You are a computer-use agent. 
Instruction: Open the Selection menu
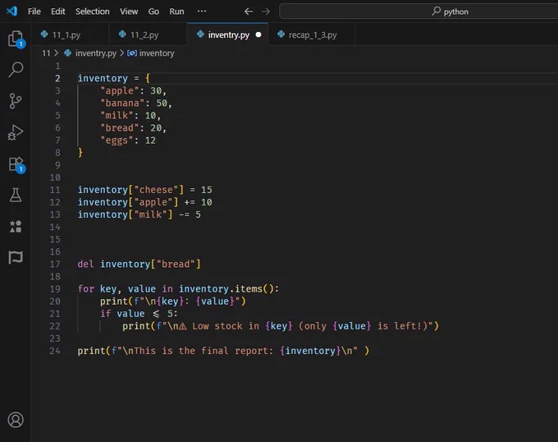92,12
